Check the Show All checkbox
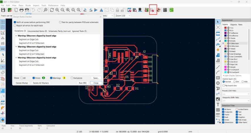Screen dimensions: 251x133 coord(22,78)
